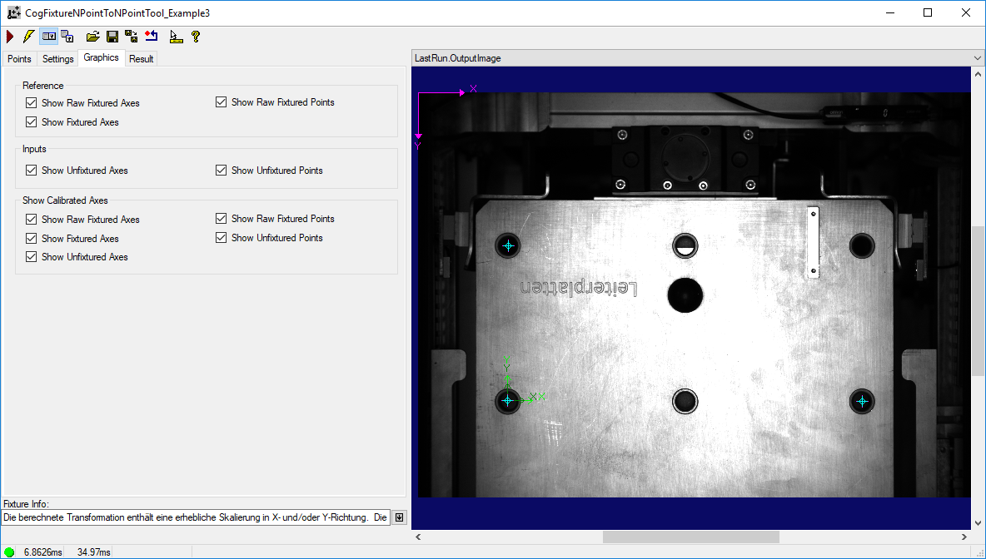The image size is (986, 559).
Task: Click the open folder icon
Action: pos(93,37)
